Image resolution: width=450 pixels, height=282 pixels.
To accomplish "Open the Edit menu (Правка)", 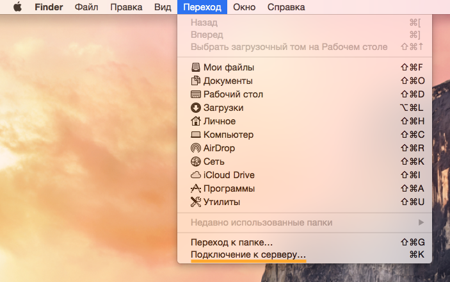I will 126,7.
